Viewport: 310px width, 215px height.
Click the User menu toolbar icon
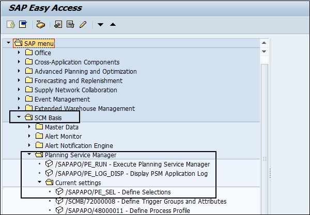pos(11,24)
